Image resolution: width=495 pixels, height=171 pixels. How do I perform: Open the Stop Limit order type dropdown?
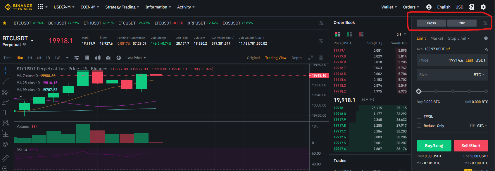point(459,38)
